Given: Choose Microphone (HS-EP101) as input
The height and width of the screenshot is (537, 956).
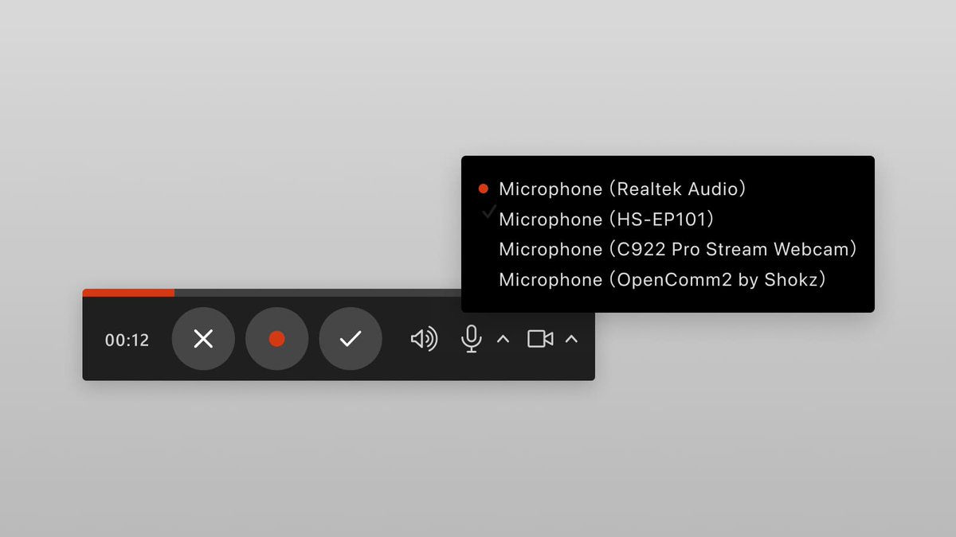Looking at the screenshot, I should coord(607,219).
